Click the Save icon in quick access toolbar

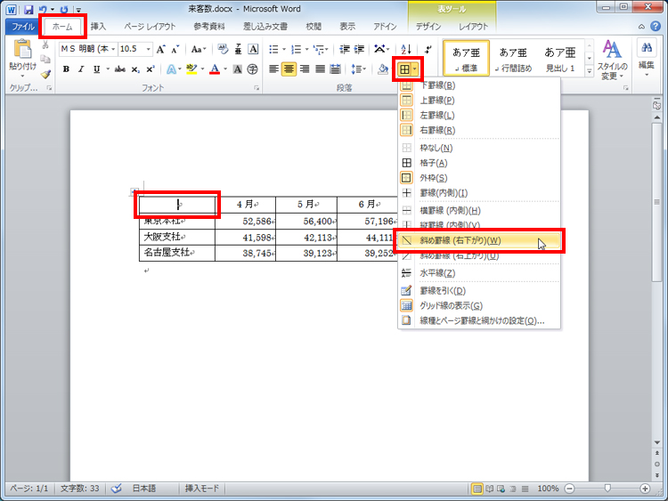point(29,9)
